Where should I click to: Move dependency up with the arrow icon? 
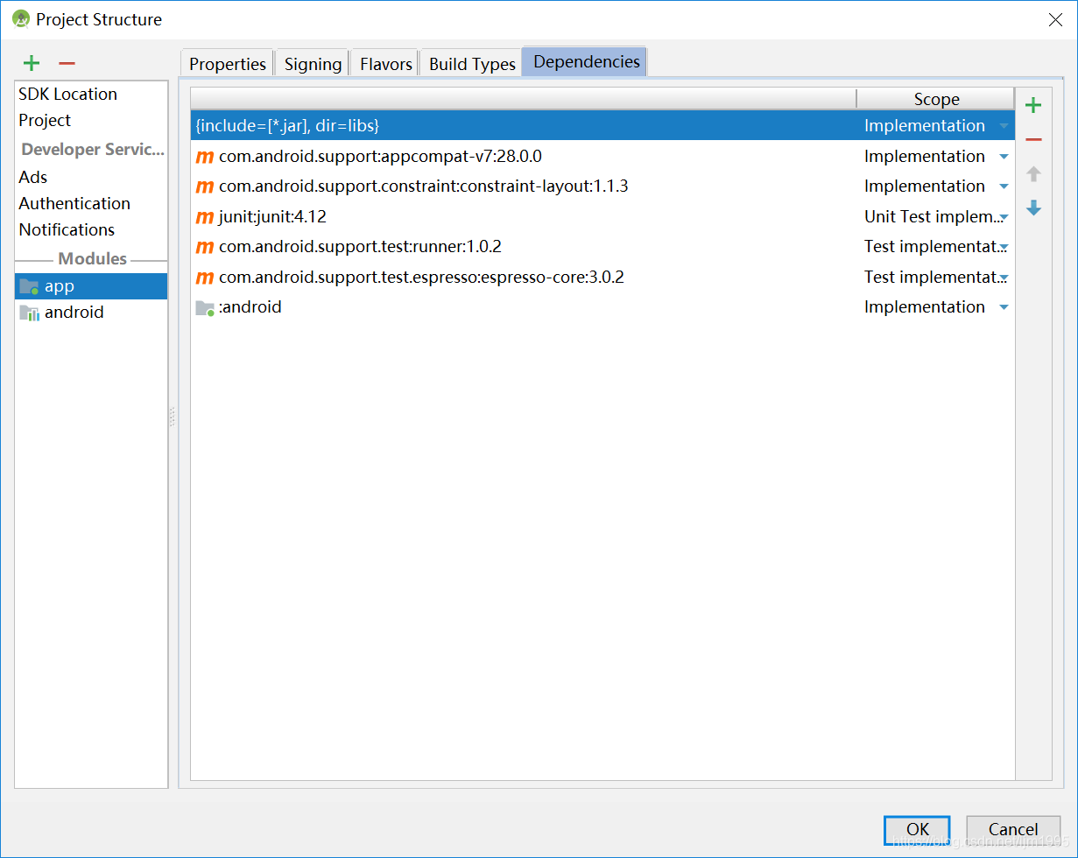coord(1033,173)
